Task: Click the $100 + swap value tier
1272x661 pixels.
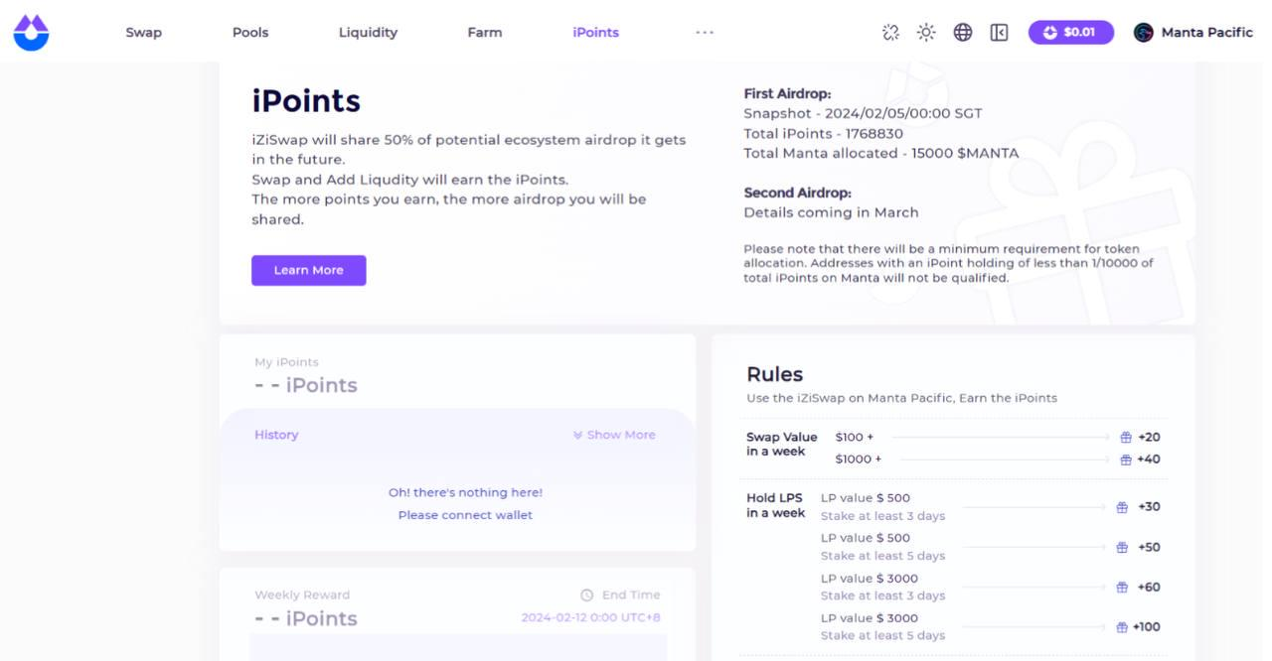Action: [x=855, y=437]
